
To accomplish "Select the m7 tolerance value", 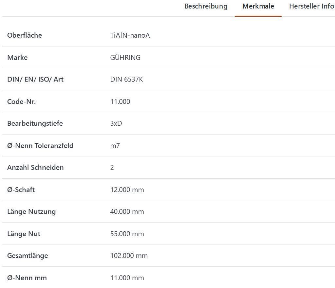I will pos(115,146).
